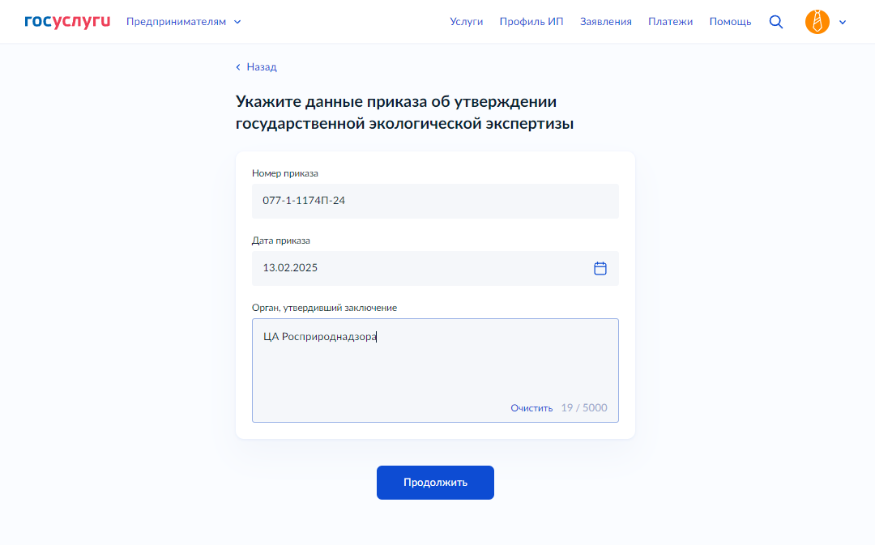Open the search magnifier icon
875x545 pixels.
775,22
